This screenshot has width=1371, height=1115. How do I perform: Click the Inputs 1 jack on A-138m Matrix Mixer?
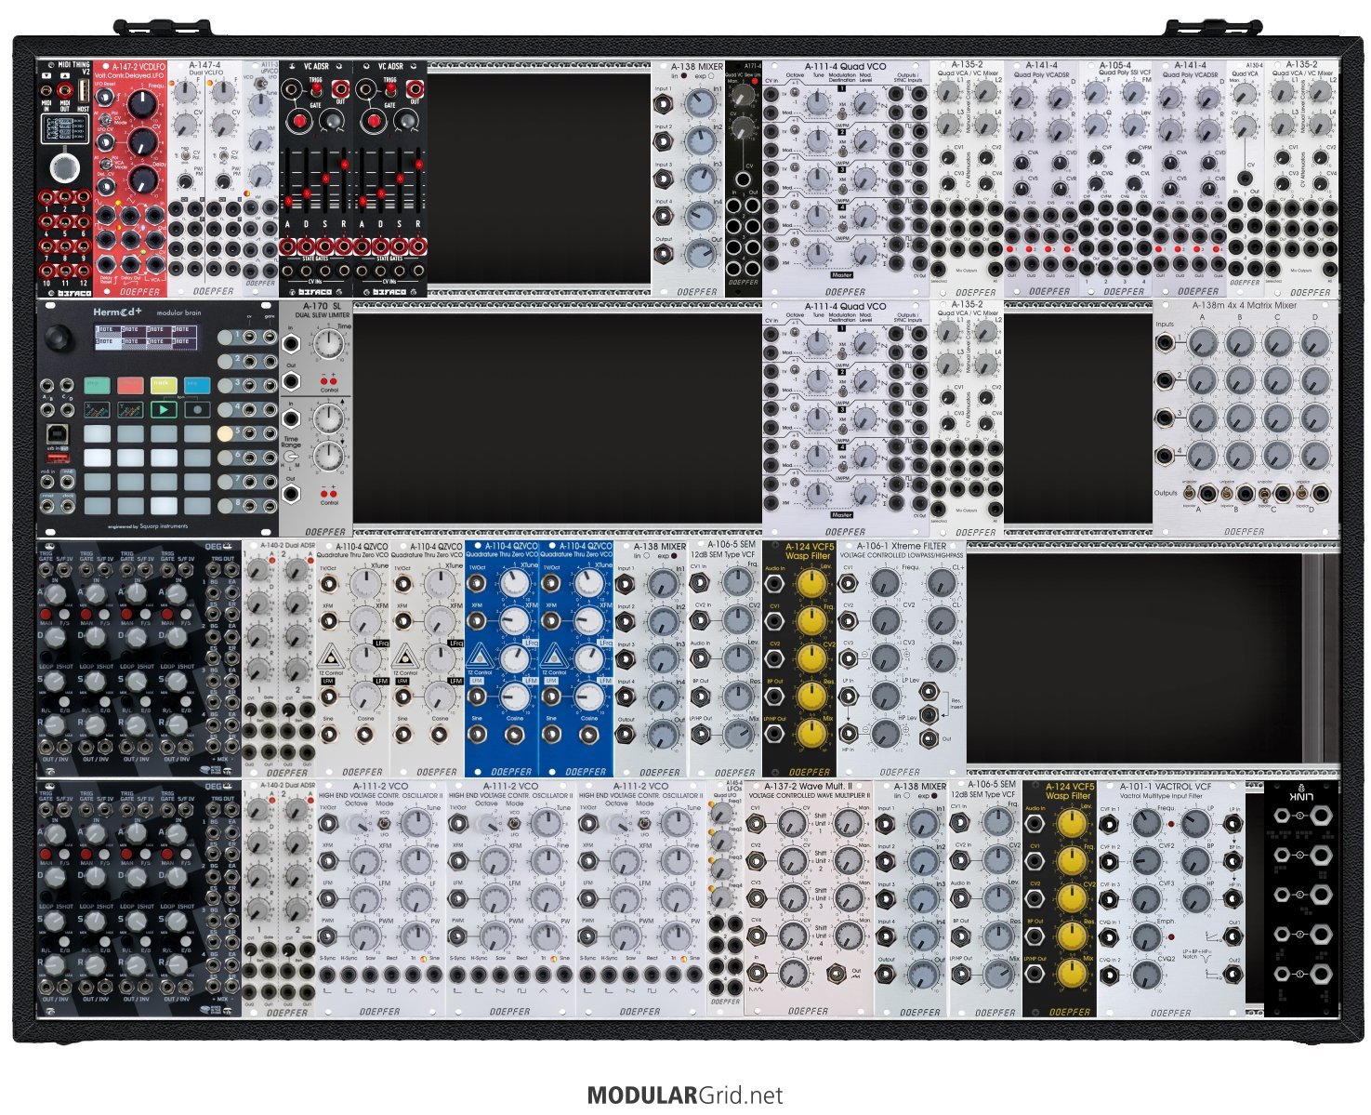[x=1165, y=344]
